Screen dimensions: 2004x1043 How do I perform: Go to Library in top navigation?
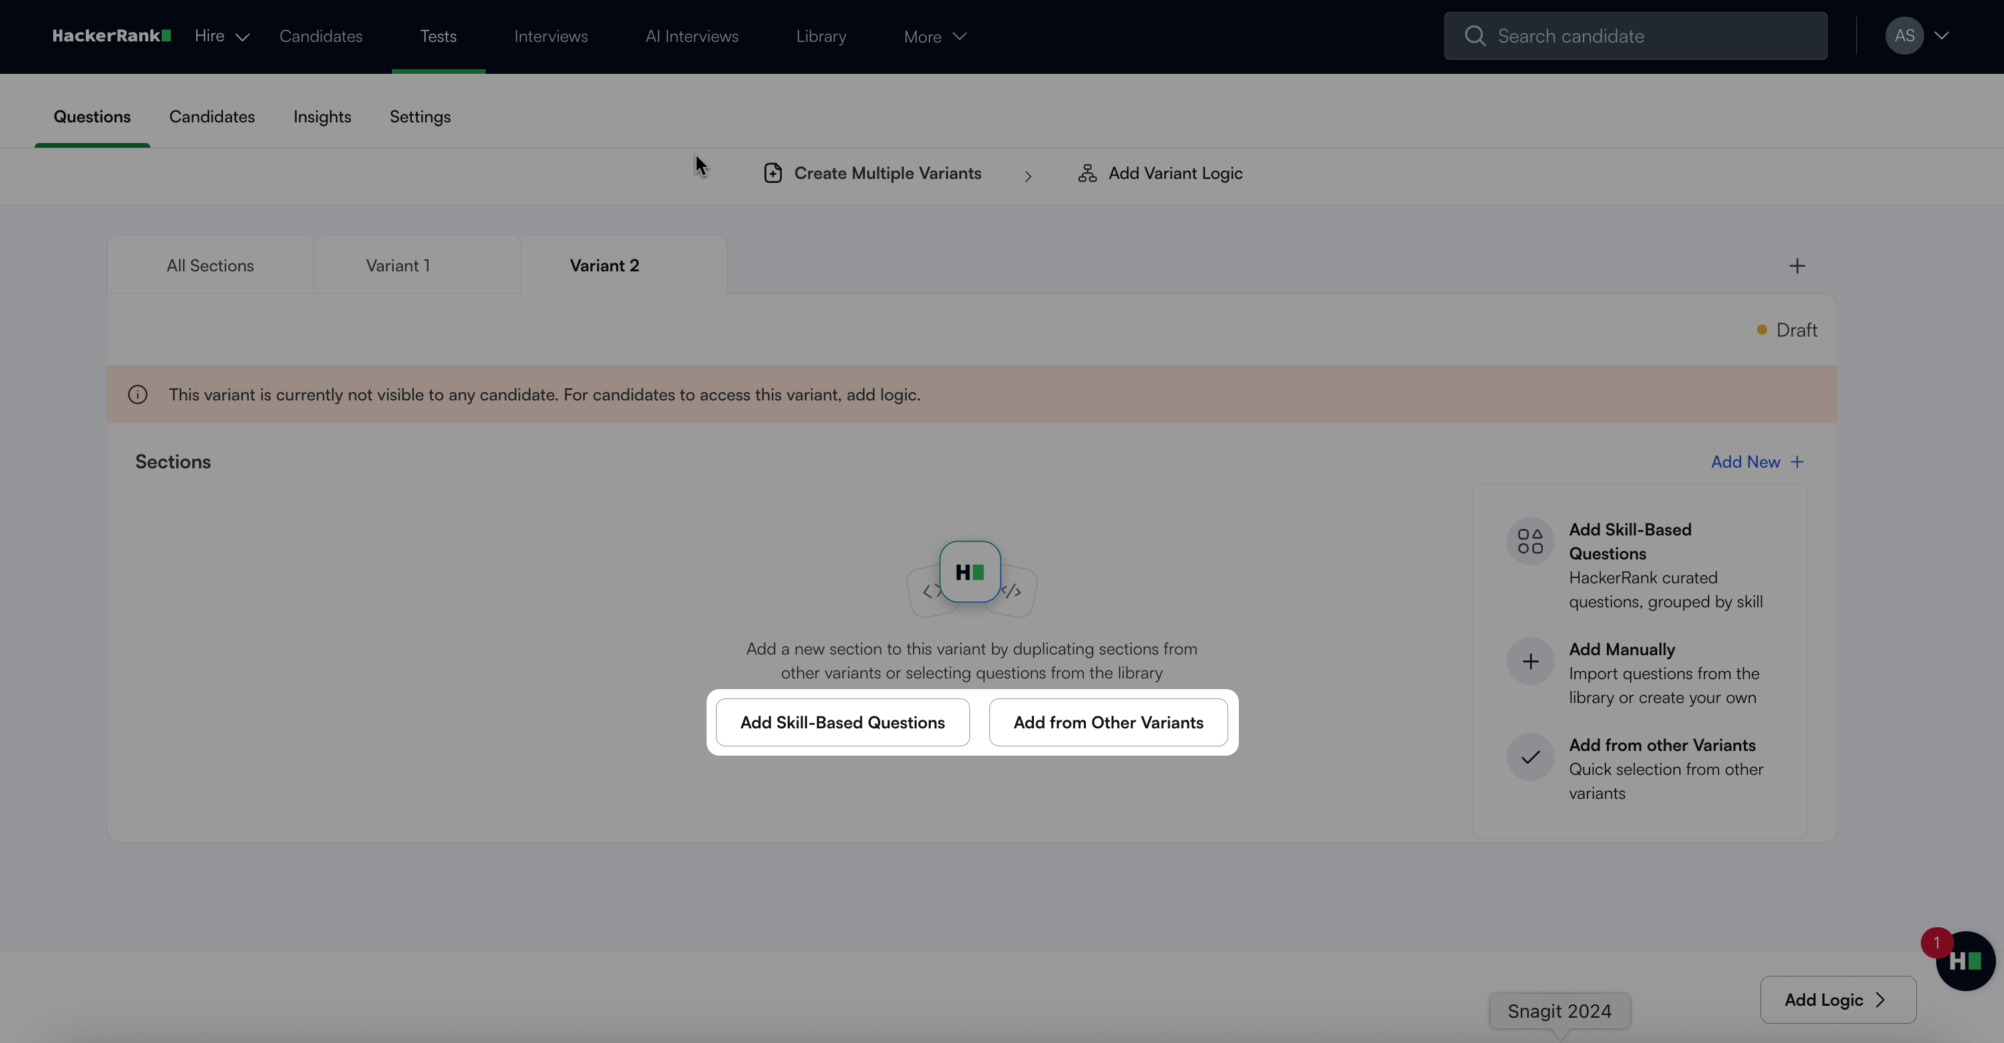[821, 37]
